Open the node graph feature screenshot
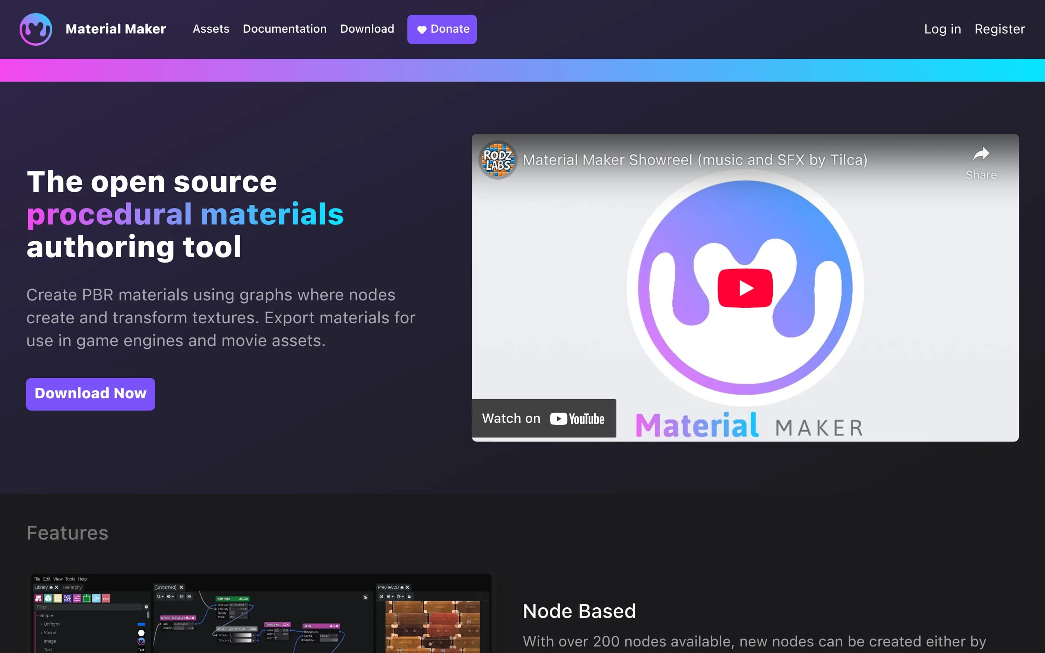This screenshot has width=1045, height=653. click(x=261, y=613)
